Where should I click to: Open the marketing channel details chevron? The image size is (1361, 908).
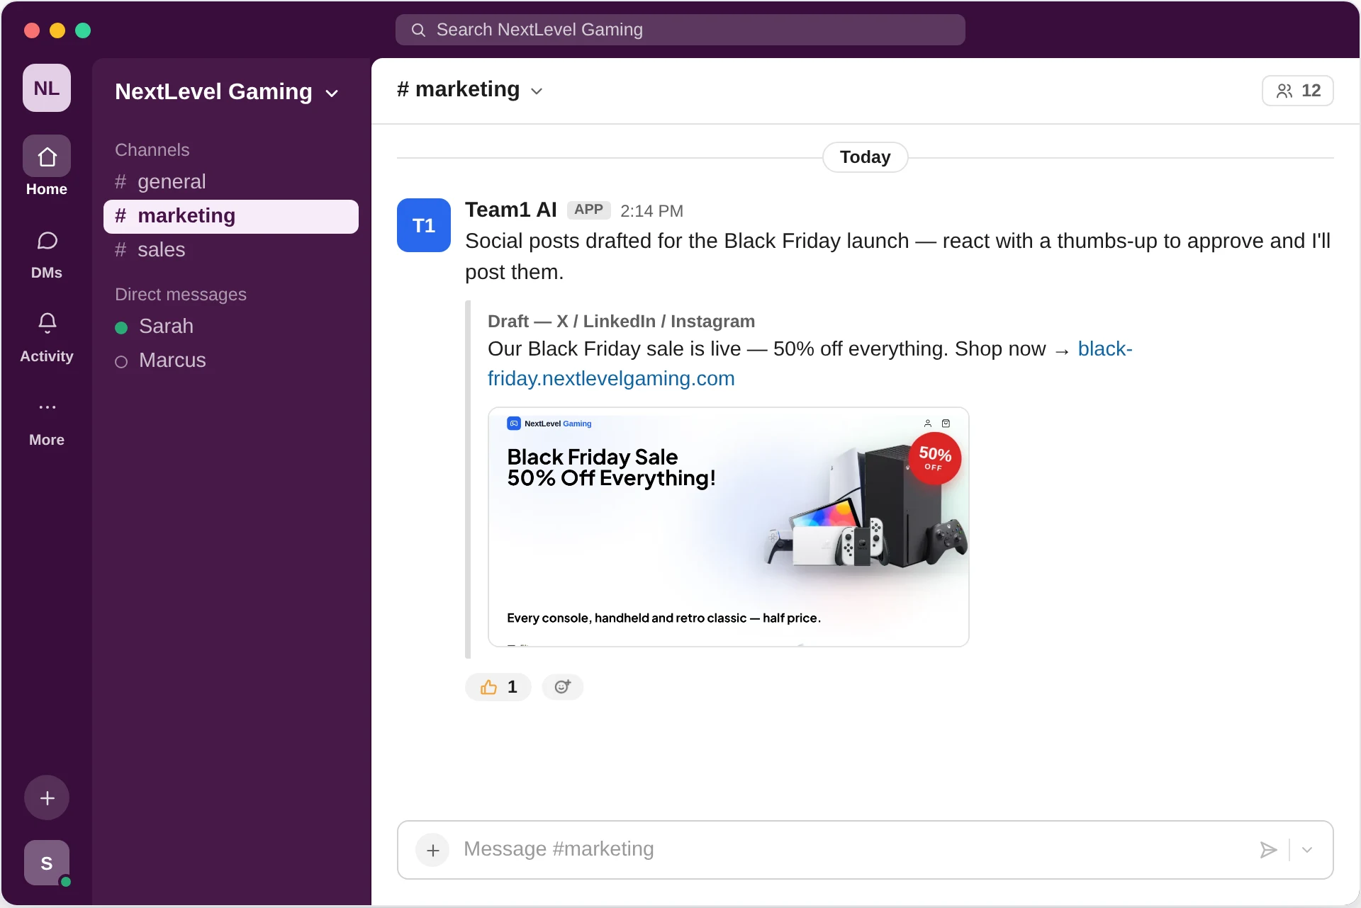(x=537, y=91)
